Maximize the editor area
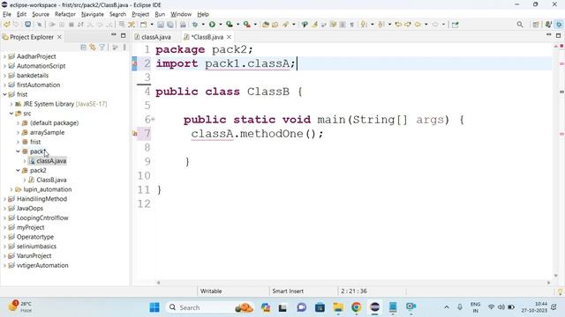This screenshot has width=565, height=317. point(558,35)
